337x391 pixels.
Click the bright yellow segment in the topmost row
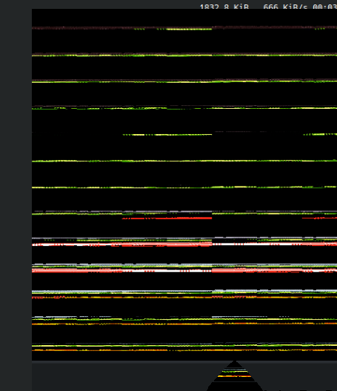(189, 29)
